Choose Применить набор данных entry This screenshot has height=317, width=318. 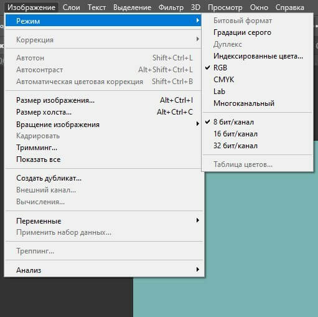103,232
